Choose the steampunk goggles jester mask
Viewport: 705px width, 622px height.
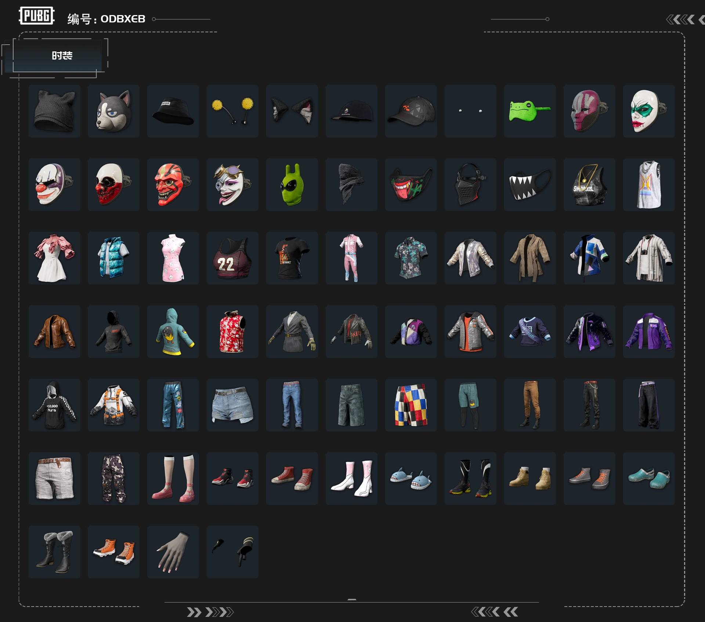coord(232,184)
